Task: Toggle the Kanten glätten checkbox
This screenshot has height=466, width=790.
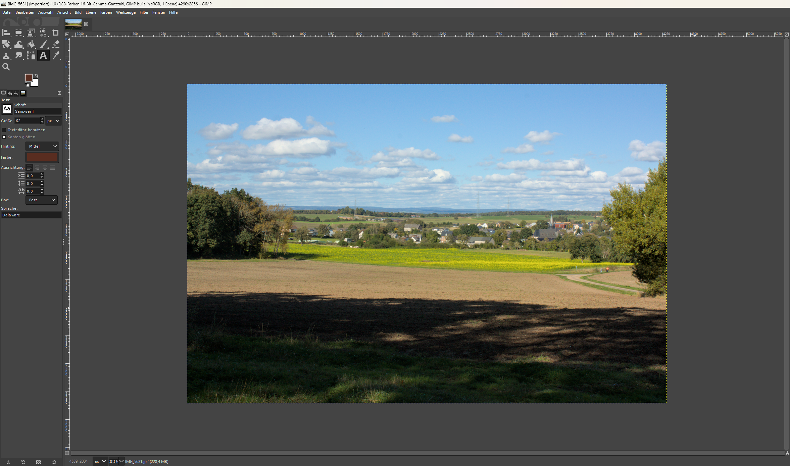Action: pyautogui.click(x=4, y=137)
